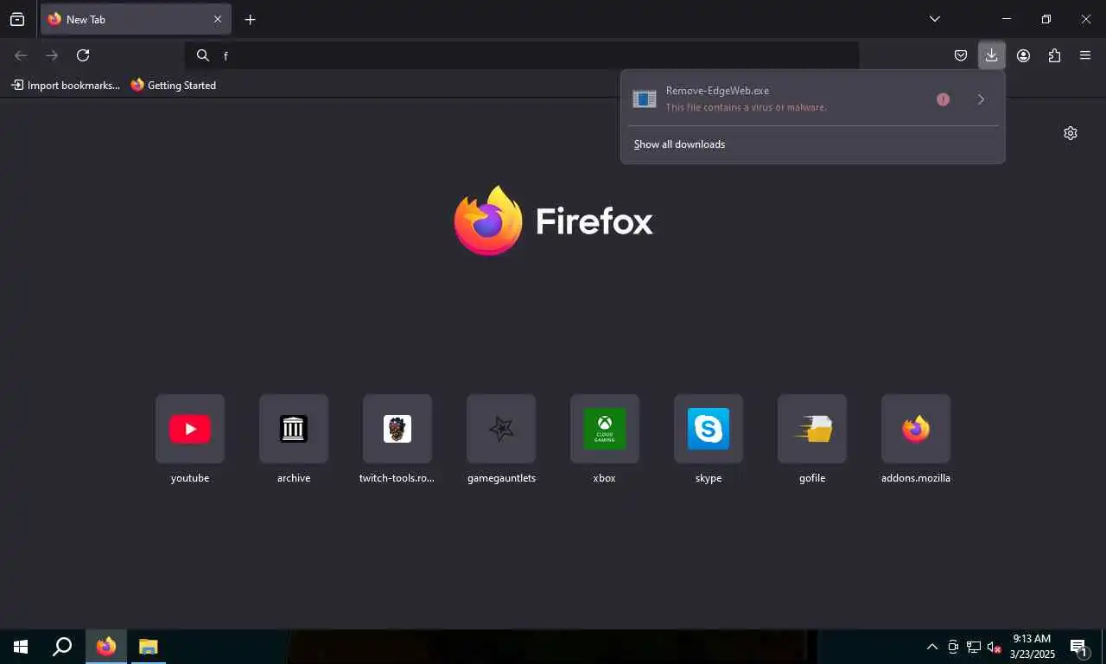Click the muted volume tray icon
Image resolution: width=1106 pixels, height=664 pixels.
pos(995,647)
